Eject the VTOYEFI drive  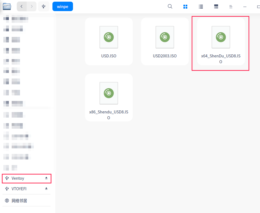tap(46, 189)
